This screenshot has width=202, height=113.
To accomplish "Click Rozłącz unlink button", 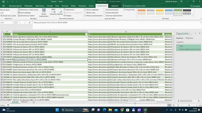I will (x=68, y=16).
